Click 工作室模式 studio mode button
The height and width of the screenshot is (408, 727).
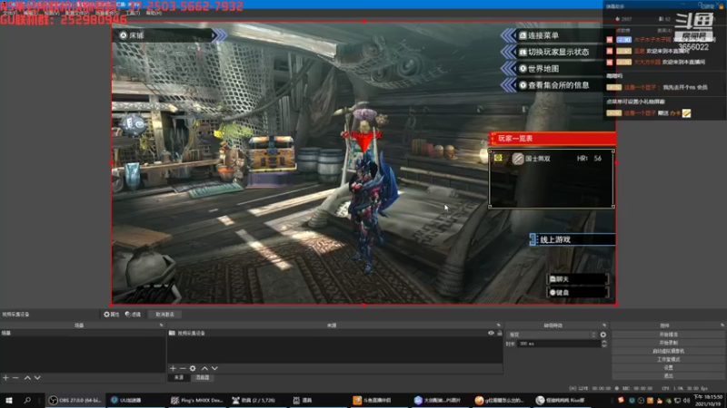point(668,359)
